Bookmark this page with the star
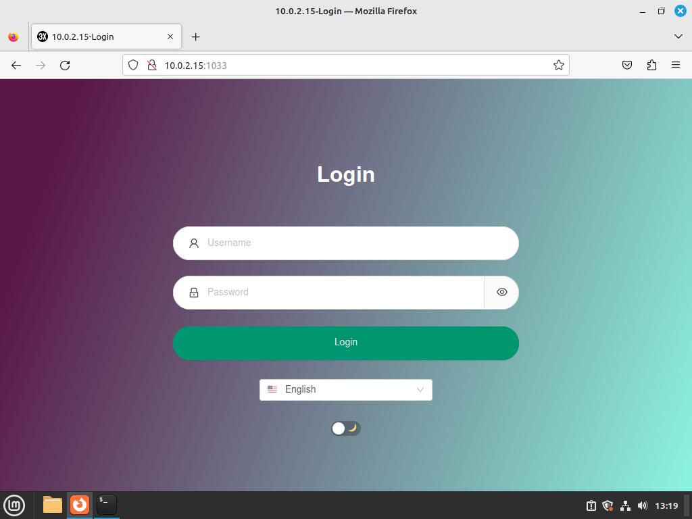The width and height of the screenshot is (692, 519). (x=559, y=66)
